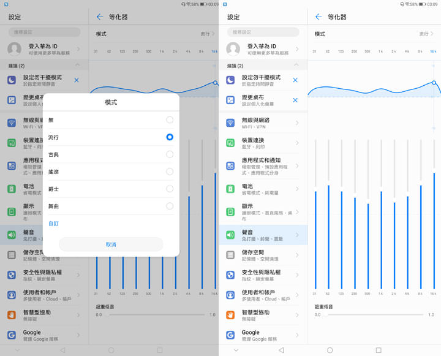441x356 pixels.
Task: Open 儲存空間 settings item in right screen
Action: pyautogui.click(x=263, y=255)
